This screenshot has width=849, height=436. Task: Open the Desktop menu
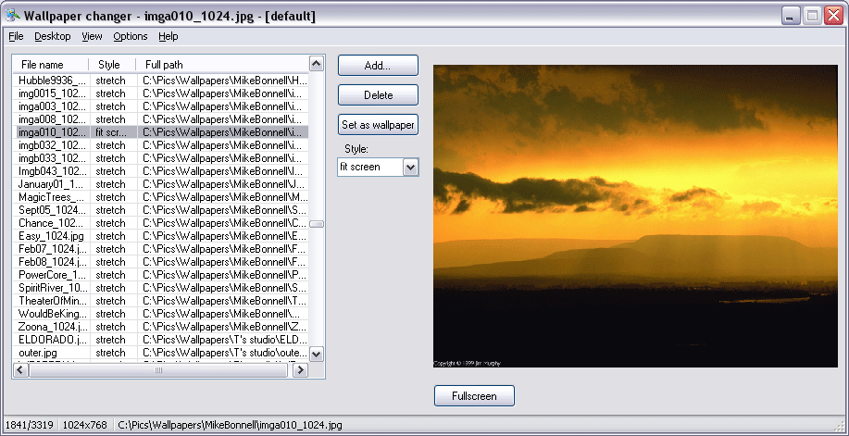click(x=52, y=36)
